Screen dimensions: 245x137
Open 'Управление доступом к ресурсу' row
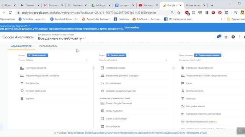coord(134,76)
